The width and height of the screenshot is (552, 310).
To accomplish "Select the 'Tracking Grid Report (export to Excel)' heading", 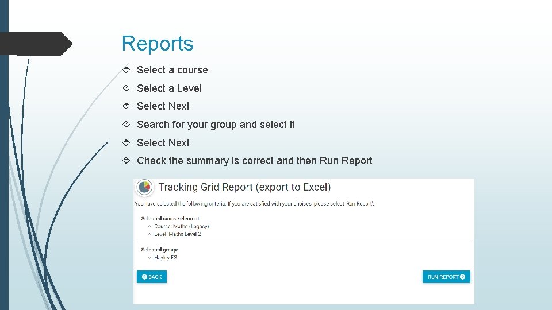I will pos(245,187).
